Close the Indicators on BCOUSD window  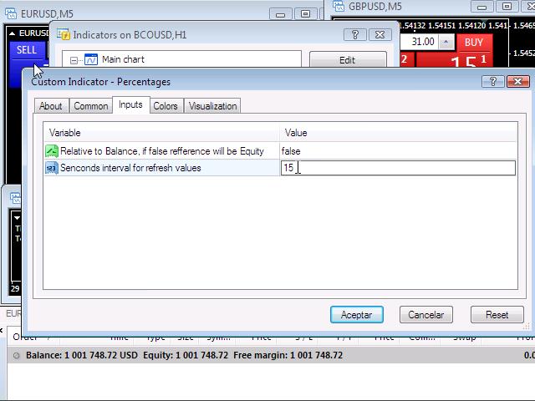pos(380,34)
